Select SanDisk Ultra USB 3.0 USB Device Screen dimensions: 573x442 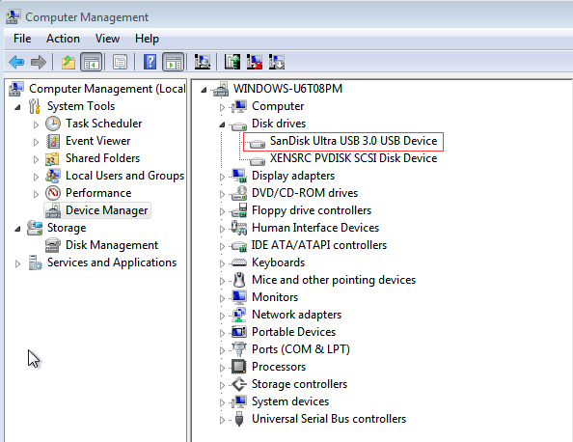pyautogui.click(x=353, y=141)
